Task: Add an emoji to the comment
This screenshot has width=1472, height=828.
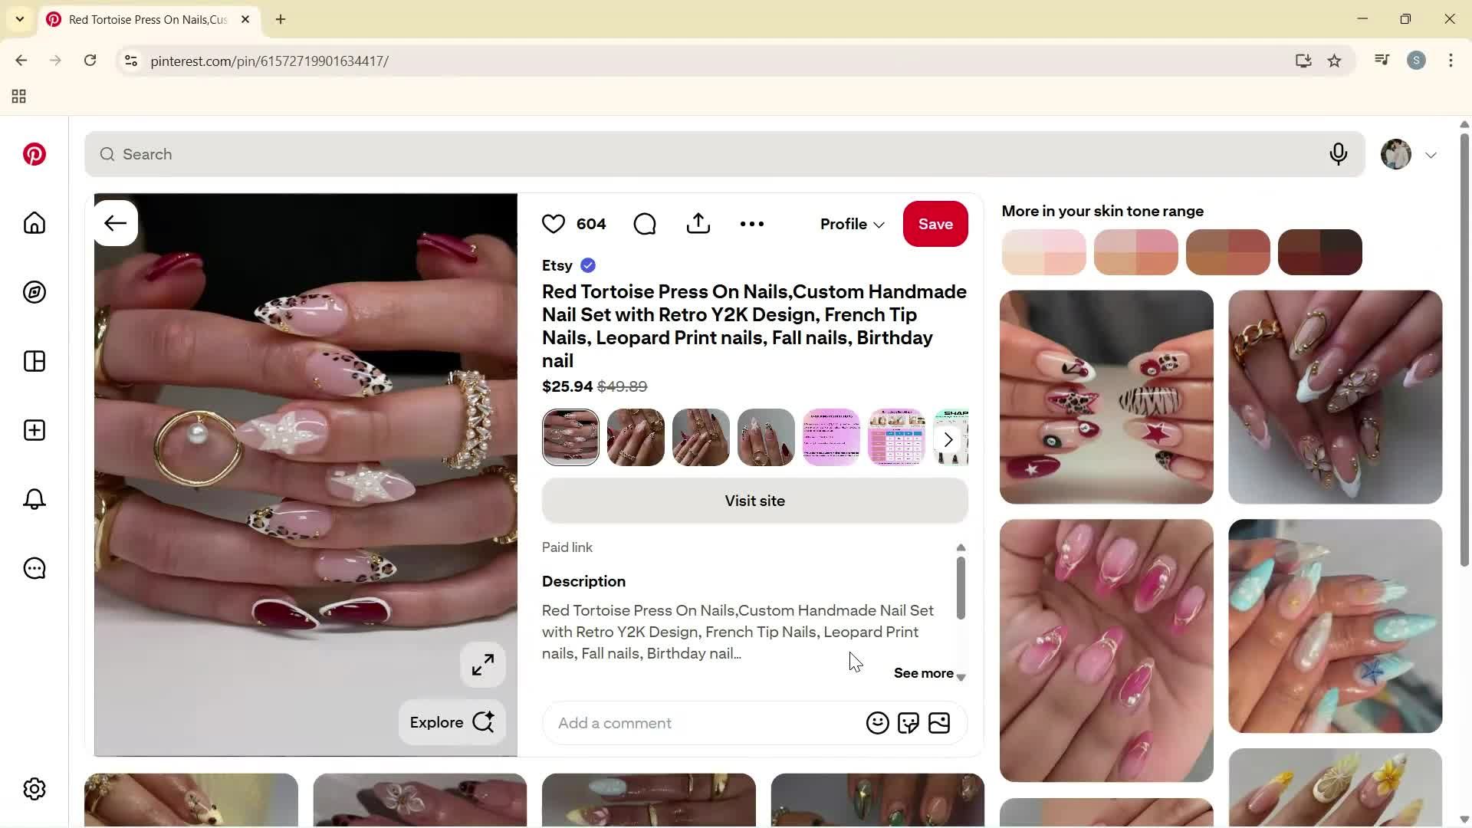Action: point(877,723)
